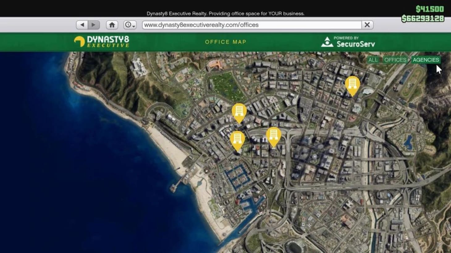Click the OFFICE MAP page title
Screen dimensions: 451x253
[226, 42]
